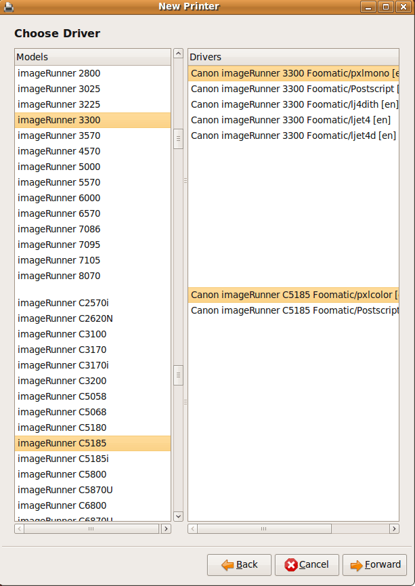The width and height of the screenshot is (415, 586).
Task: Select model imageRunner 5570
Action: (93, 182)
